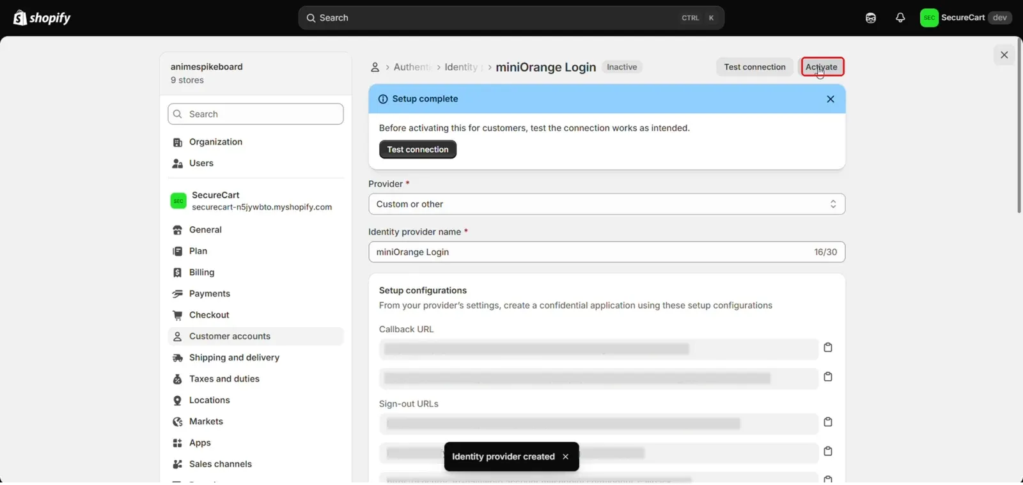Click the page vertical scrollbar
1023x485 pixels.
pyautogui.click(x=1019, y=126)
